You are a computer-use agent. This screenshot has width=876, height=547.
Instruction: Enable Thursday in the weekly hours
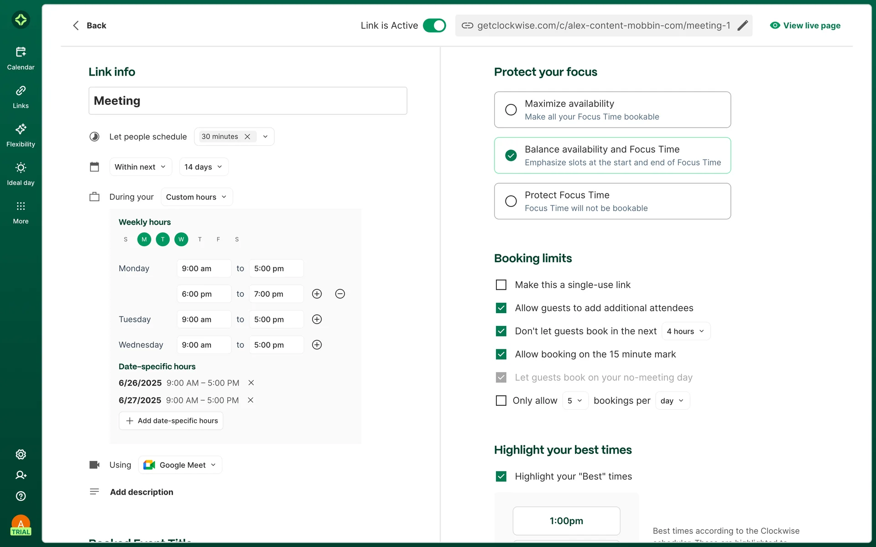click(200, 239)
